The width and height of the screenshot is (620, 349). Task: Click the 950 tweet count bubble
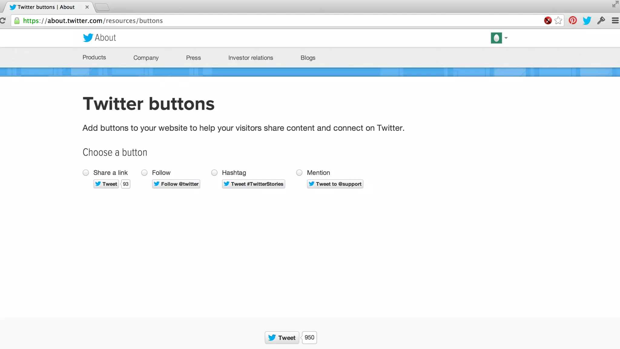click(x=309, y=337)
